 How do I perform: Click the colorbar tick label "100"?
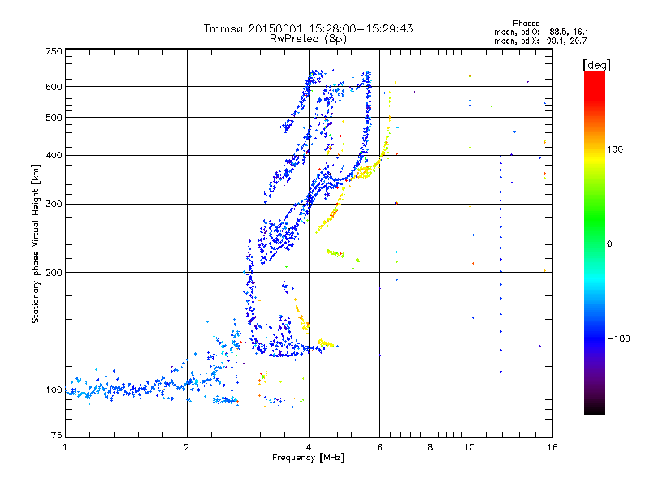click(x=615, y=149)
